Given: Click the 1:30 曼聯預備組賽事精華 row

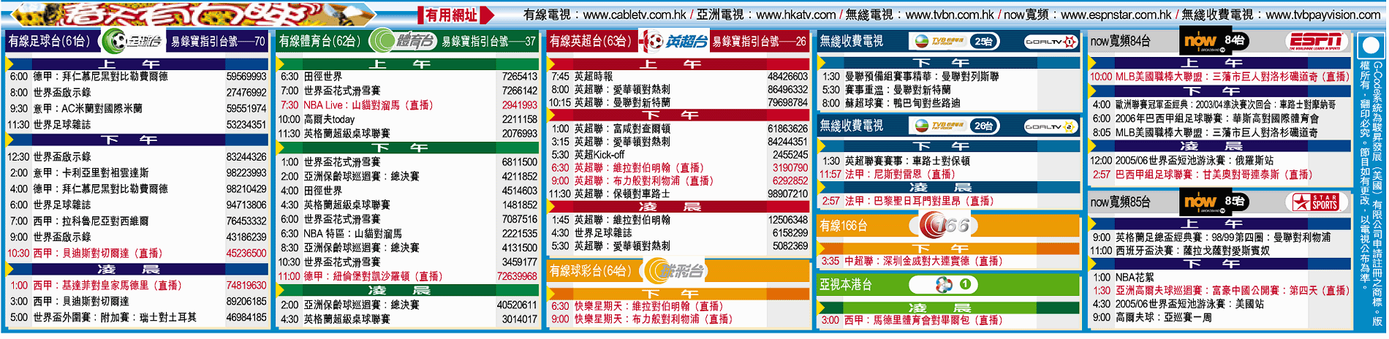Looking at the screenshot, I should coord(949,77).
